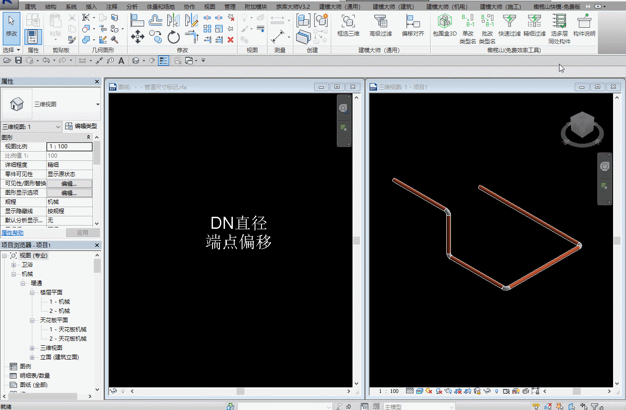Viewport: 626px width, 410px height.
Task: Collapse the 楼层平面 tree node
Action: 32,293
